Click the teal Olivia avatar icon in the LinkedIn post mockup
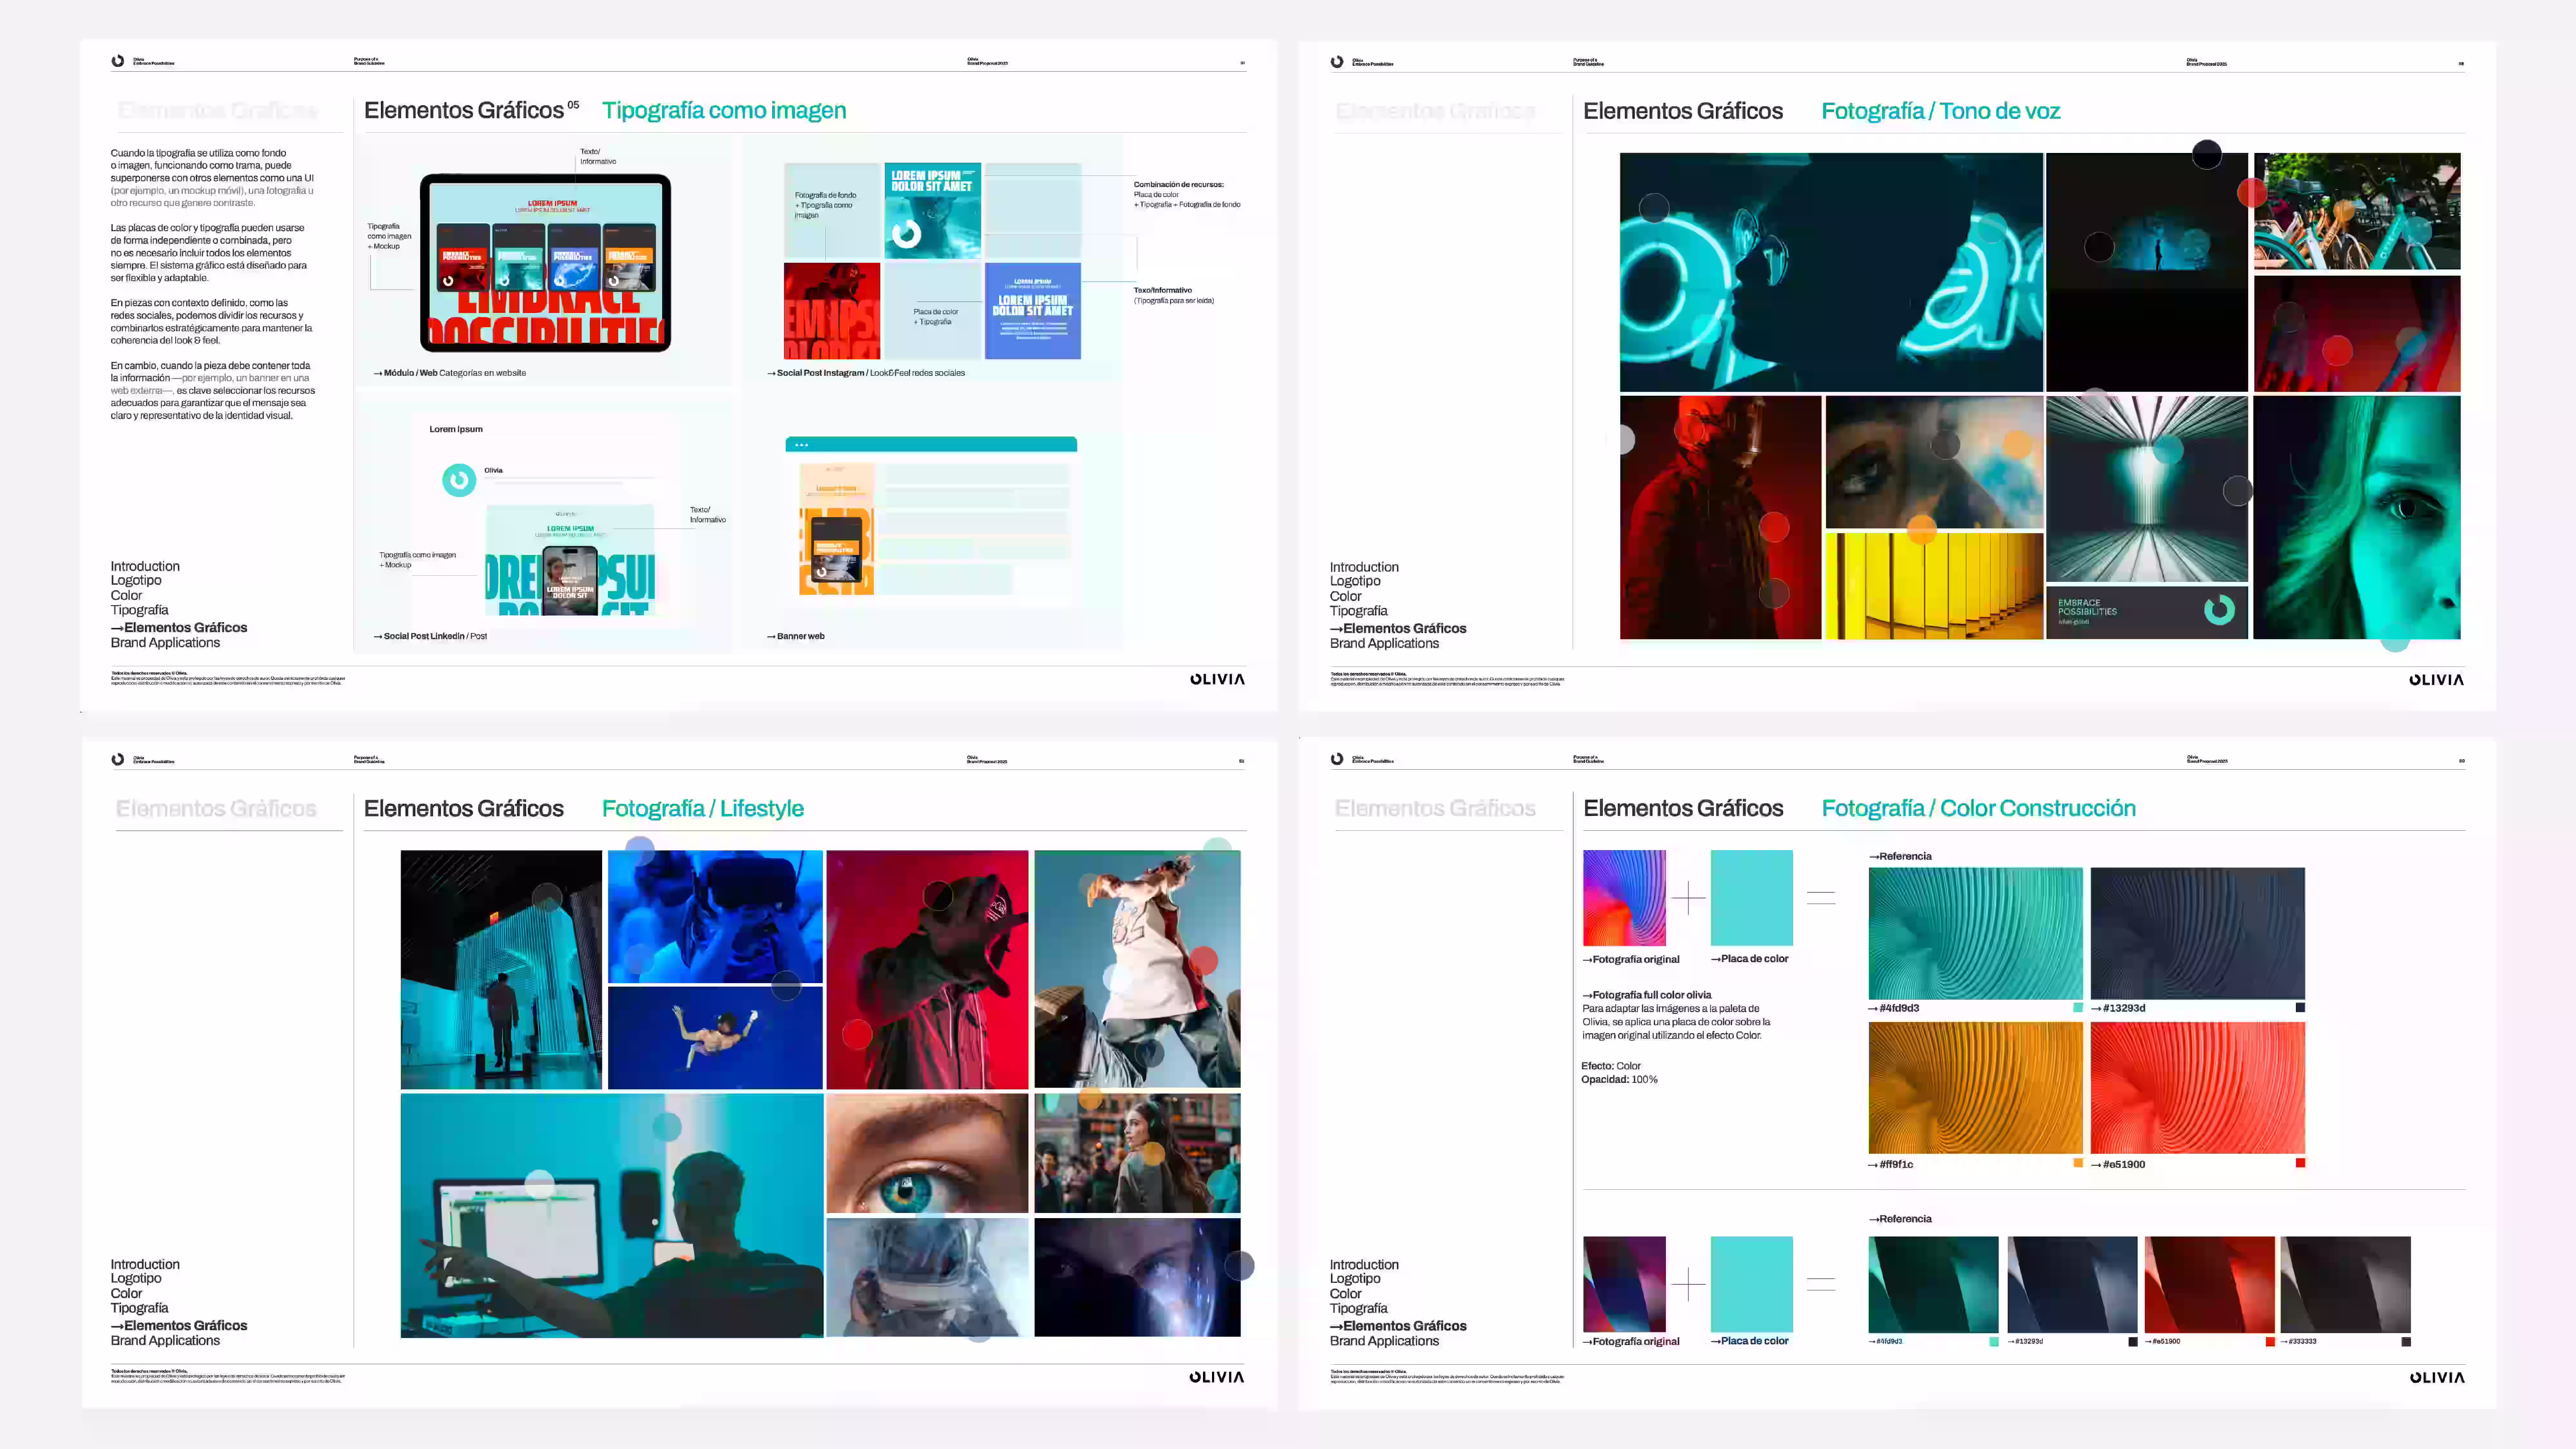 (459, 480)
